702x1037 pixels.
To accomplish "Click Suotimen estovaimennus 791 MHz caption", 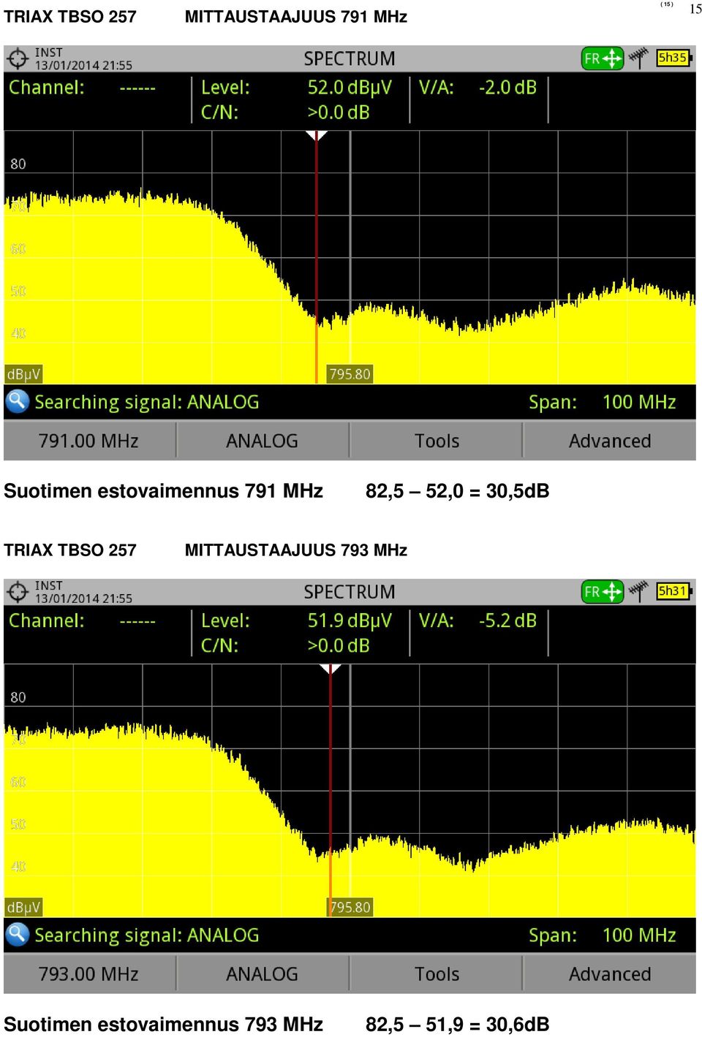I will (x=163, y=490).
